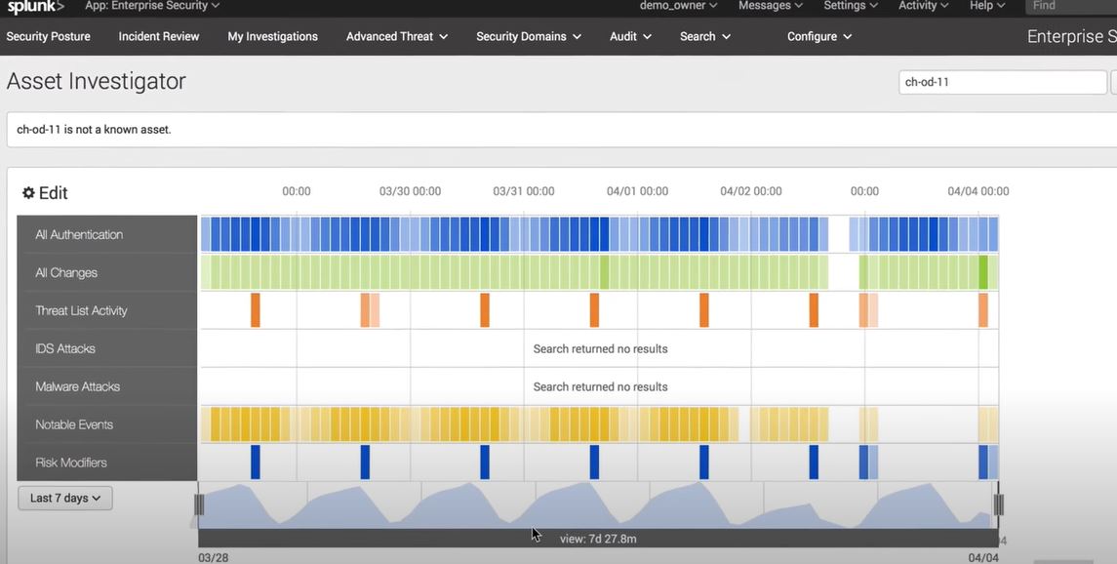Open the demo_owner user menu

[x=678, y=6]
